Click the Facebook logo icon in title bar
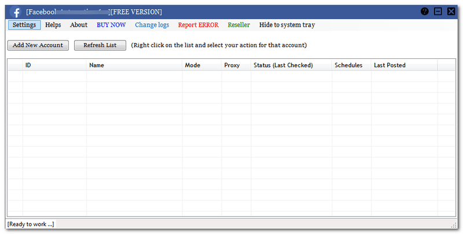 tap(15, 12)
